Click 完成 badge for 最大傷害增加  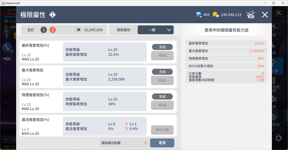[162, 72]
